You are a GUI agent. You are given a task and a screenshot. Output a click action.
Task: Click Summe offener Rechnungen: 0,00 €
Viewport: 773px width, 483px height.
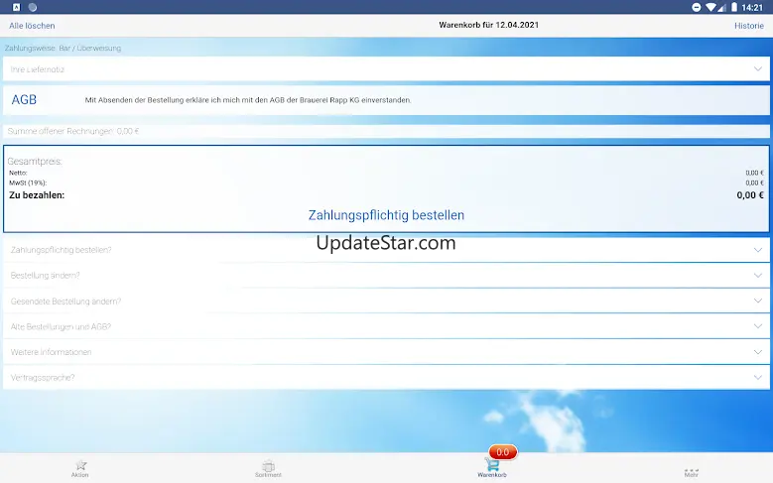pyautogui.click(x=73, y=131)
